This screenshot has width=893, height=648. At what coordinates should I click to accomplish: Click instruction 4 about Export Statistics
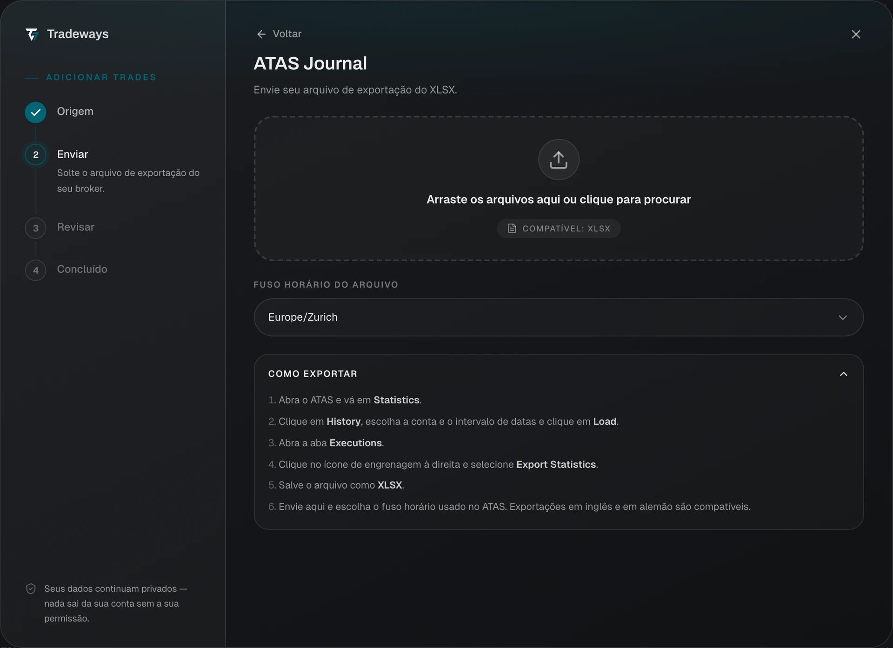point(433,464)
